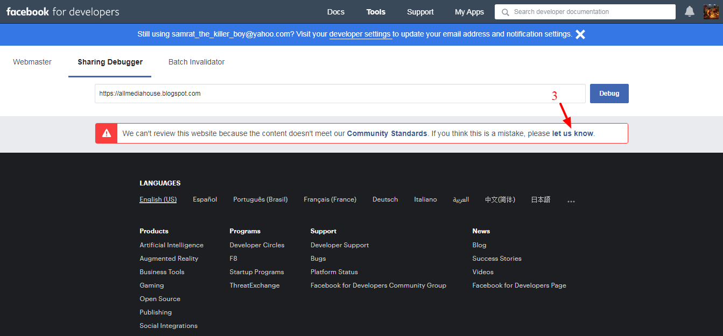Switch to the Batch Invalidator tab
723x336 pixels.
[x=196, y=62]
